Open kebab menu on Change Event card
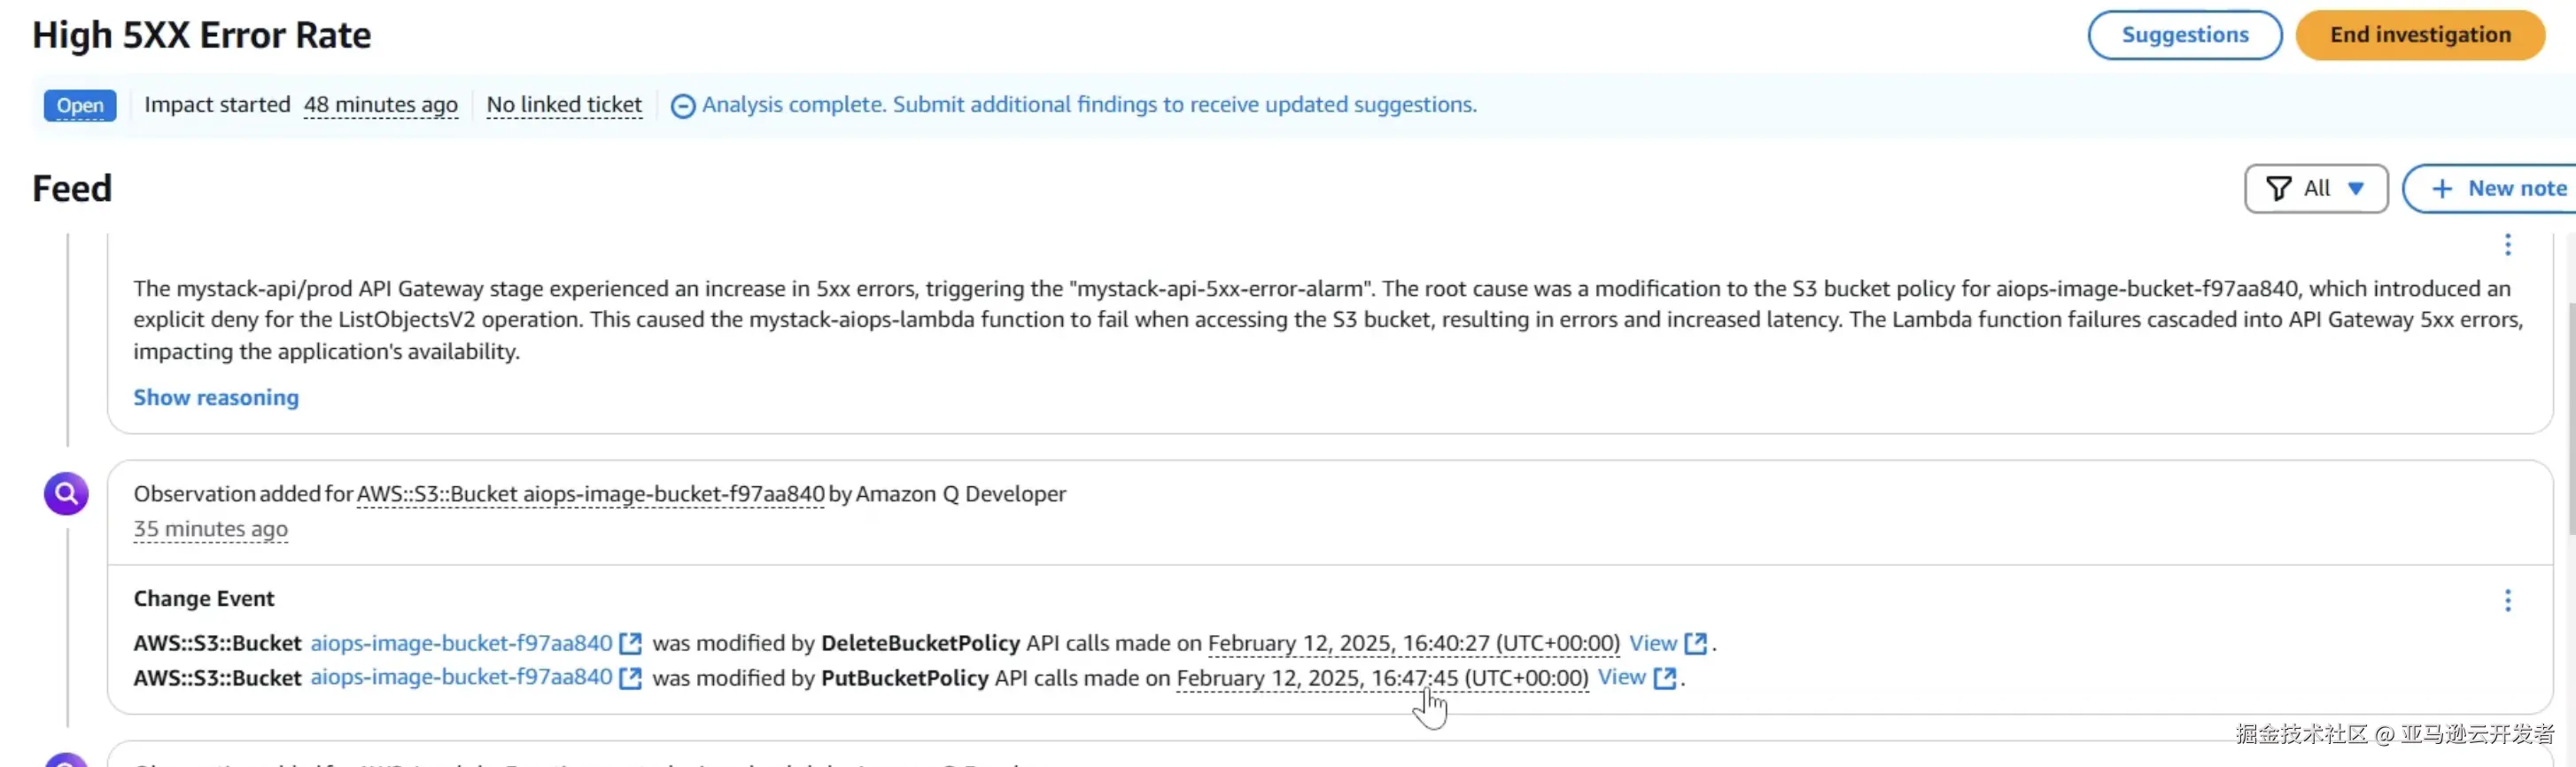The height and width of the screenshot is (767, 2576). [2507, 600]
